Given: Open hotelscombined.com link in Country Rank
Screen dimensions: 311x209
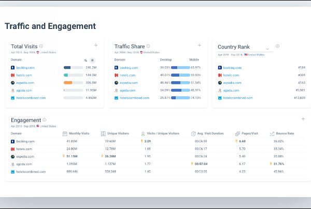Looking at the screenshot, I should pyautogui.click(x=237, y=98).
